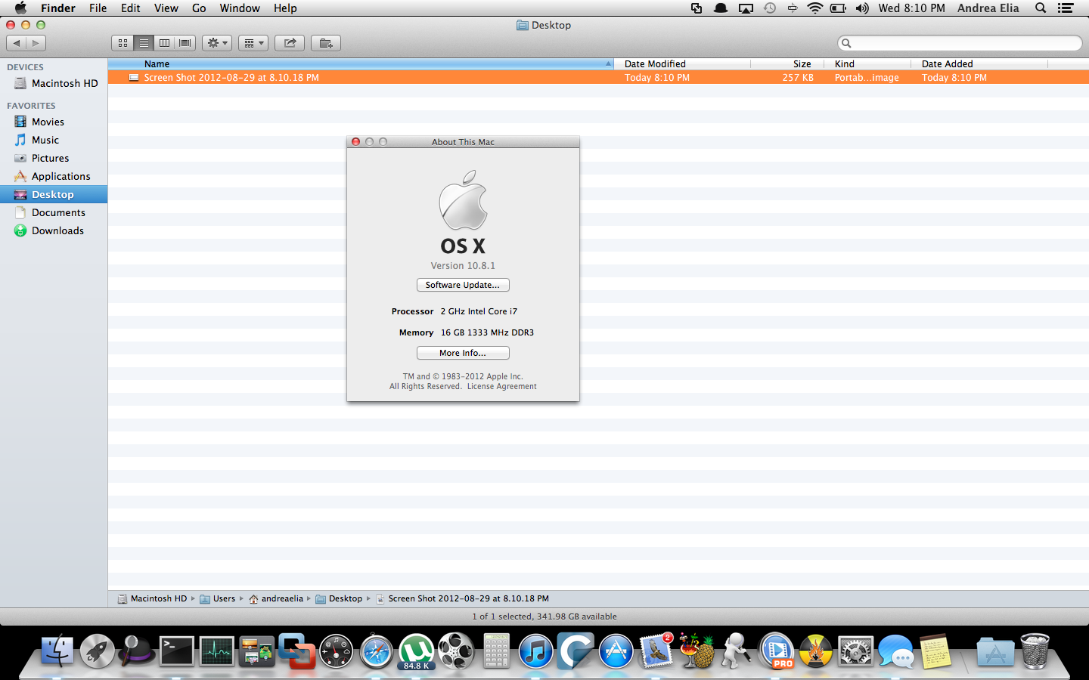Open Terminal from the Dock
The height and width of the screenshot is (680, 1089).
177,651
